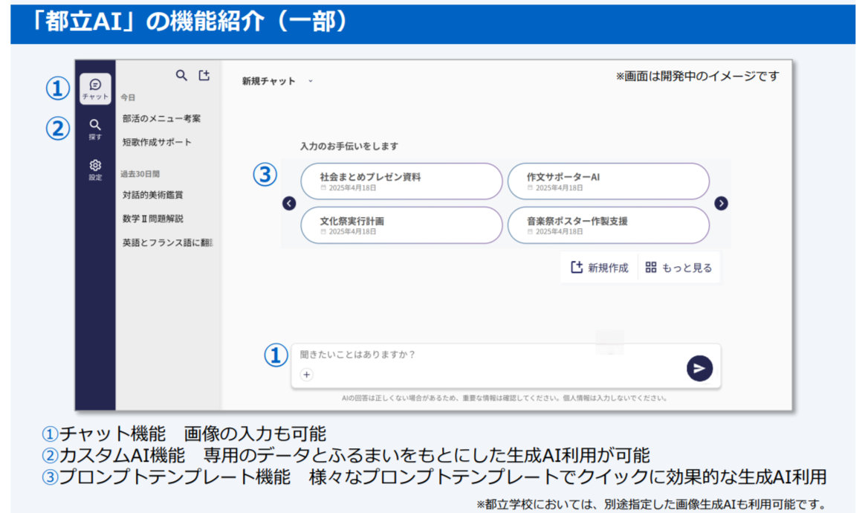Open 数学Ⅱ問題解説 chat entry

(x=152, y=219)
